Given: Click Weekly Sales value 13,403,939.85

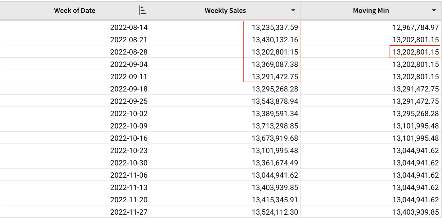Looking at the screenshot, I should [275, 187].
